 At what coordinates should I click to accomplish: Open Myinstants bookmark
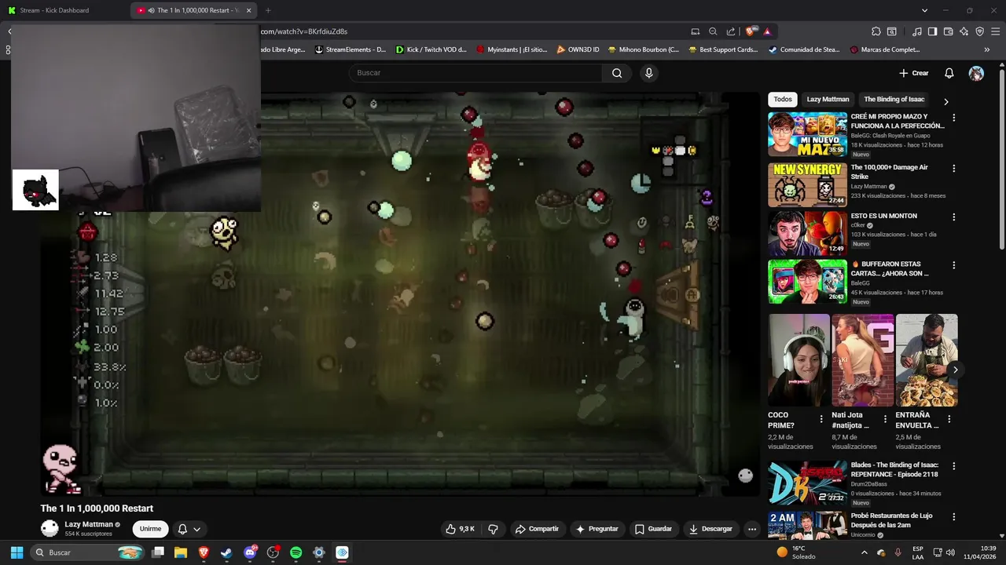512,49
